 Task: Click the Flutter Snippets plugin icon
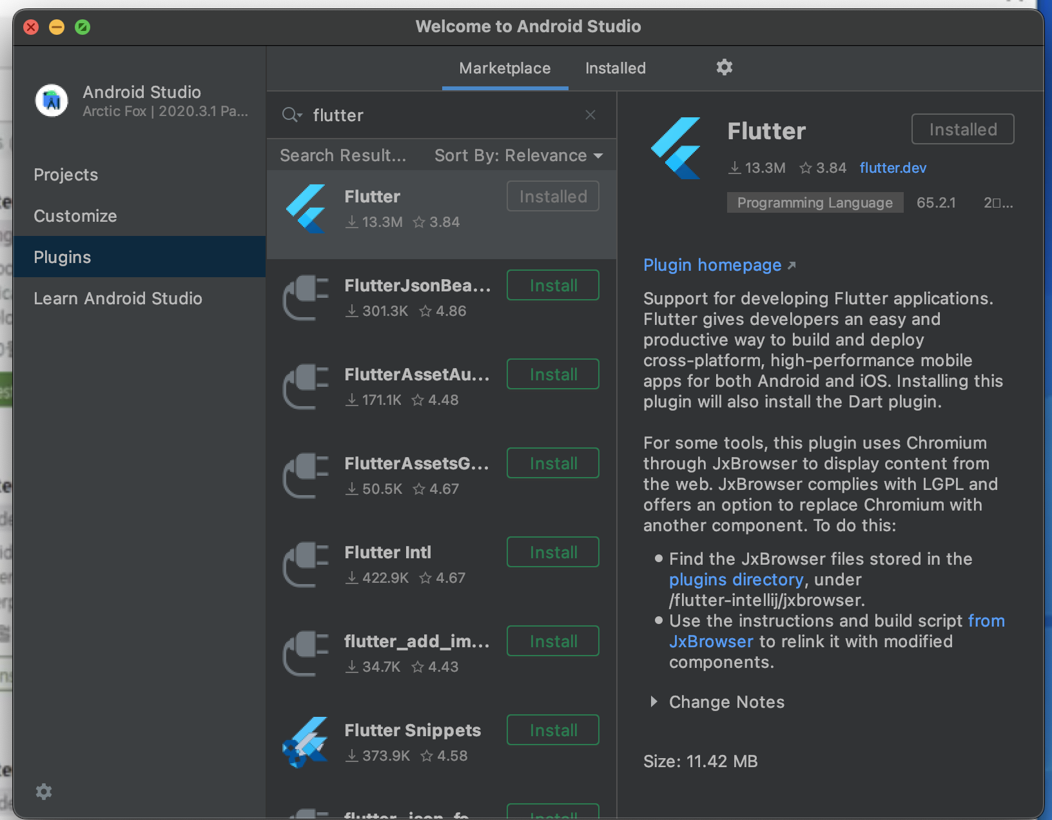click(306, 742)
